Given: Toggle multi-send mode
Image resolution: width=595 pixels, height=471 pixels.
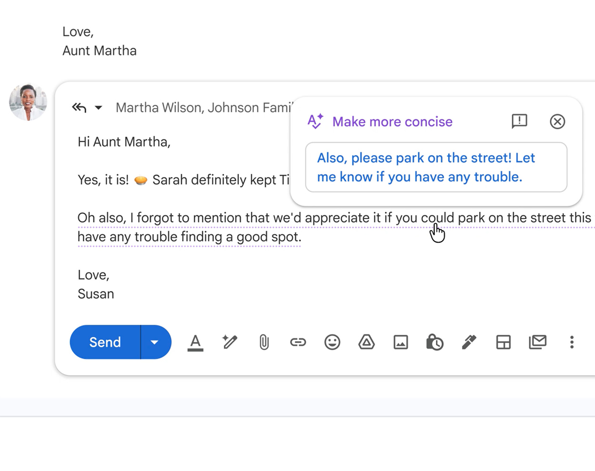Looking at the screenshot, I should 538,342.
